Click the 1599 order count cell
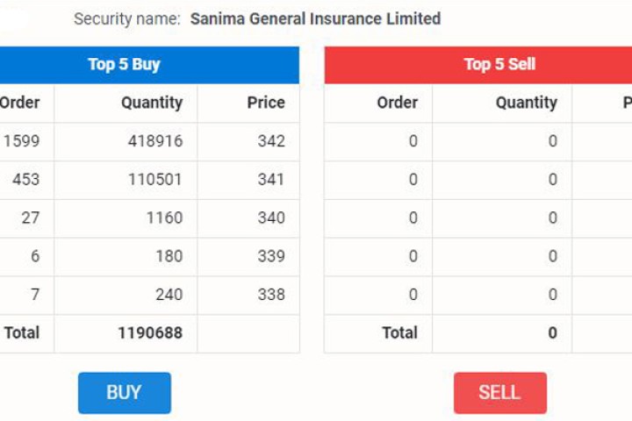Viewport: 632px width, 421px height. point(21,141)
